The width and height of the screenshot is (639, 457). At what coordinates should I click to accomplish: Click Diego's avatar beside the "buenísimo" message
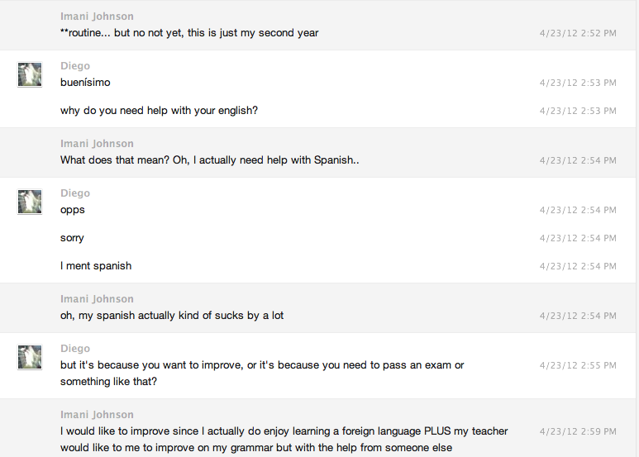30,74
